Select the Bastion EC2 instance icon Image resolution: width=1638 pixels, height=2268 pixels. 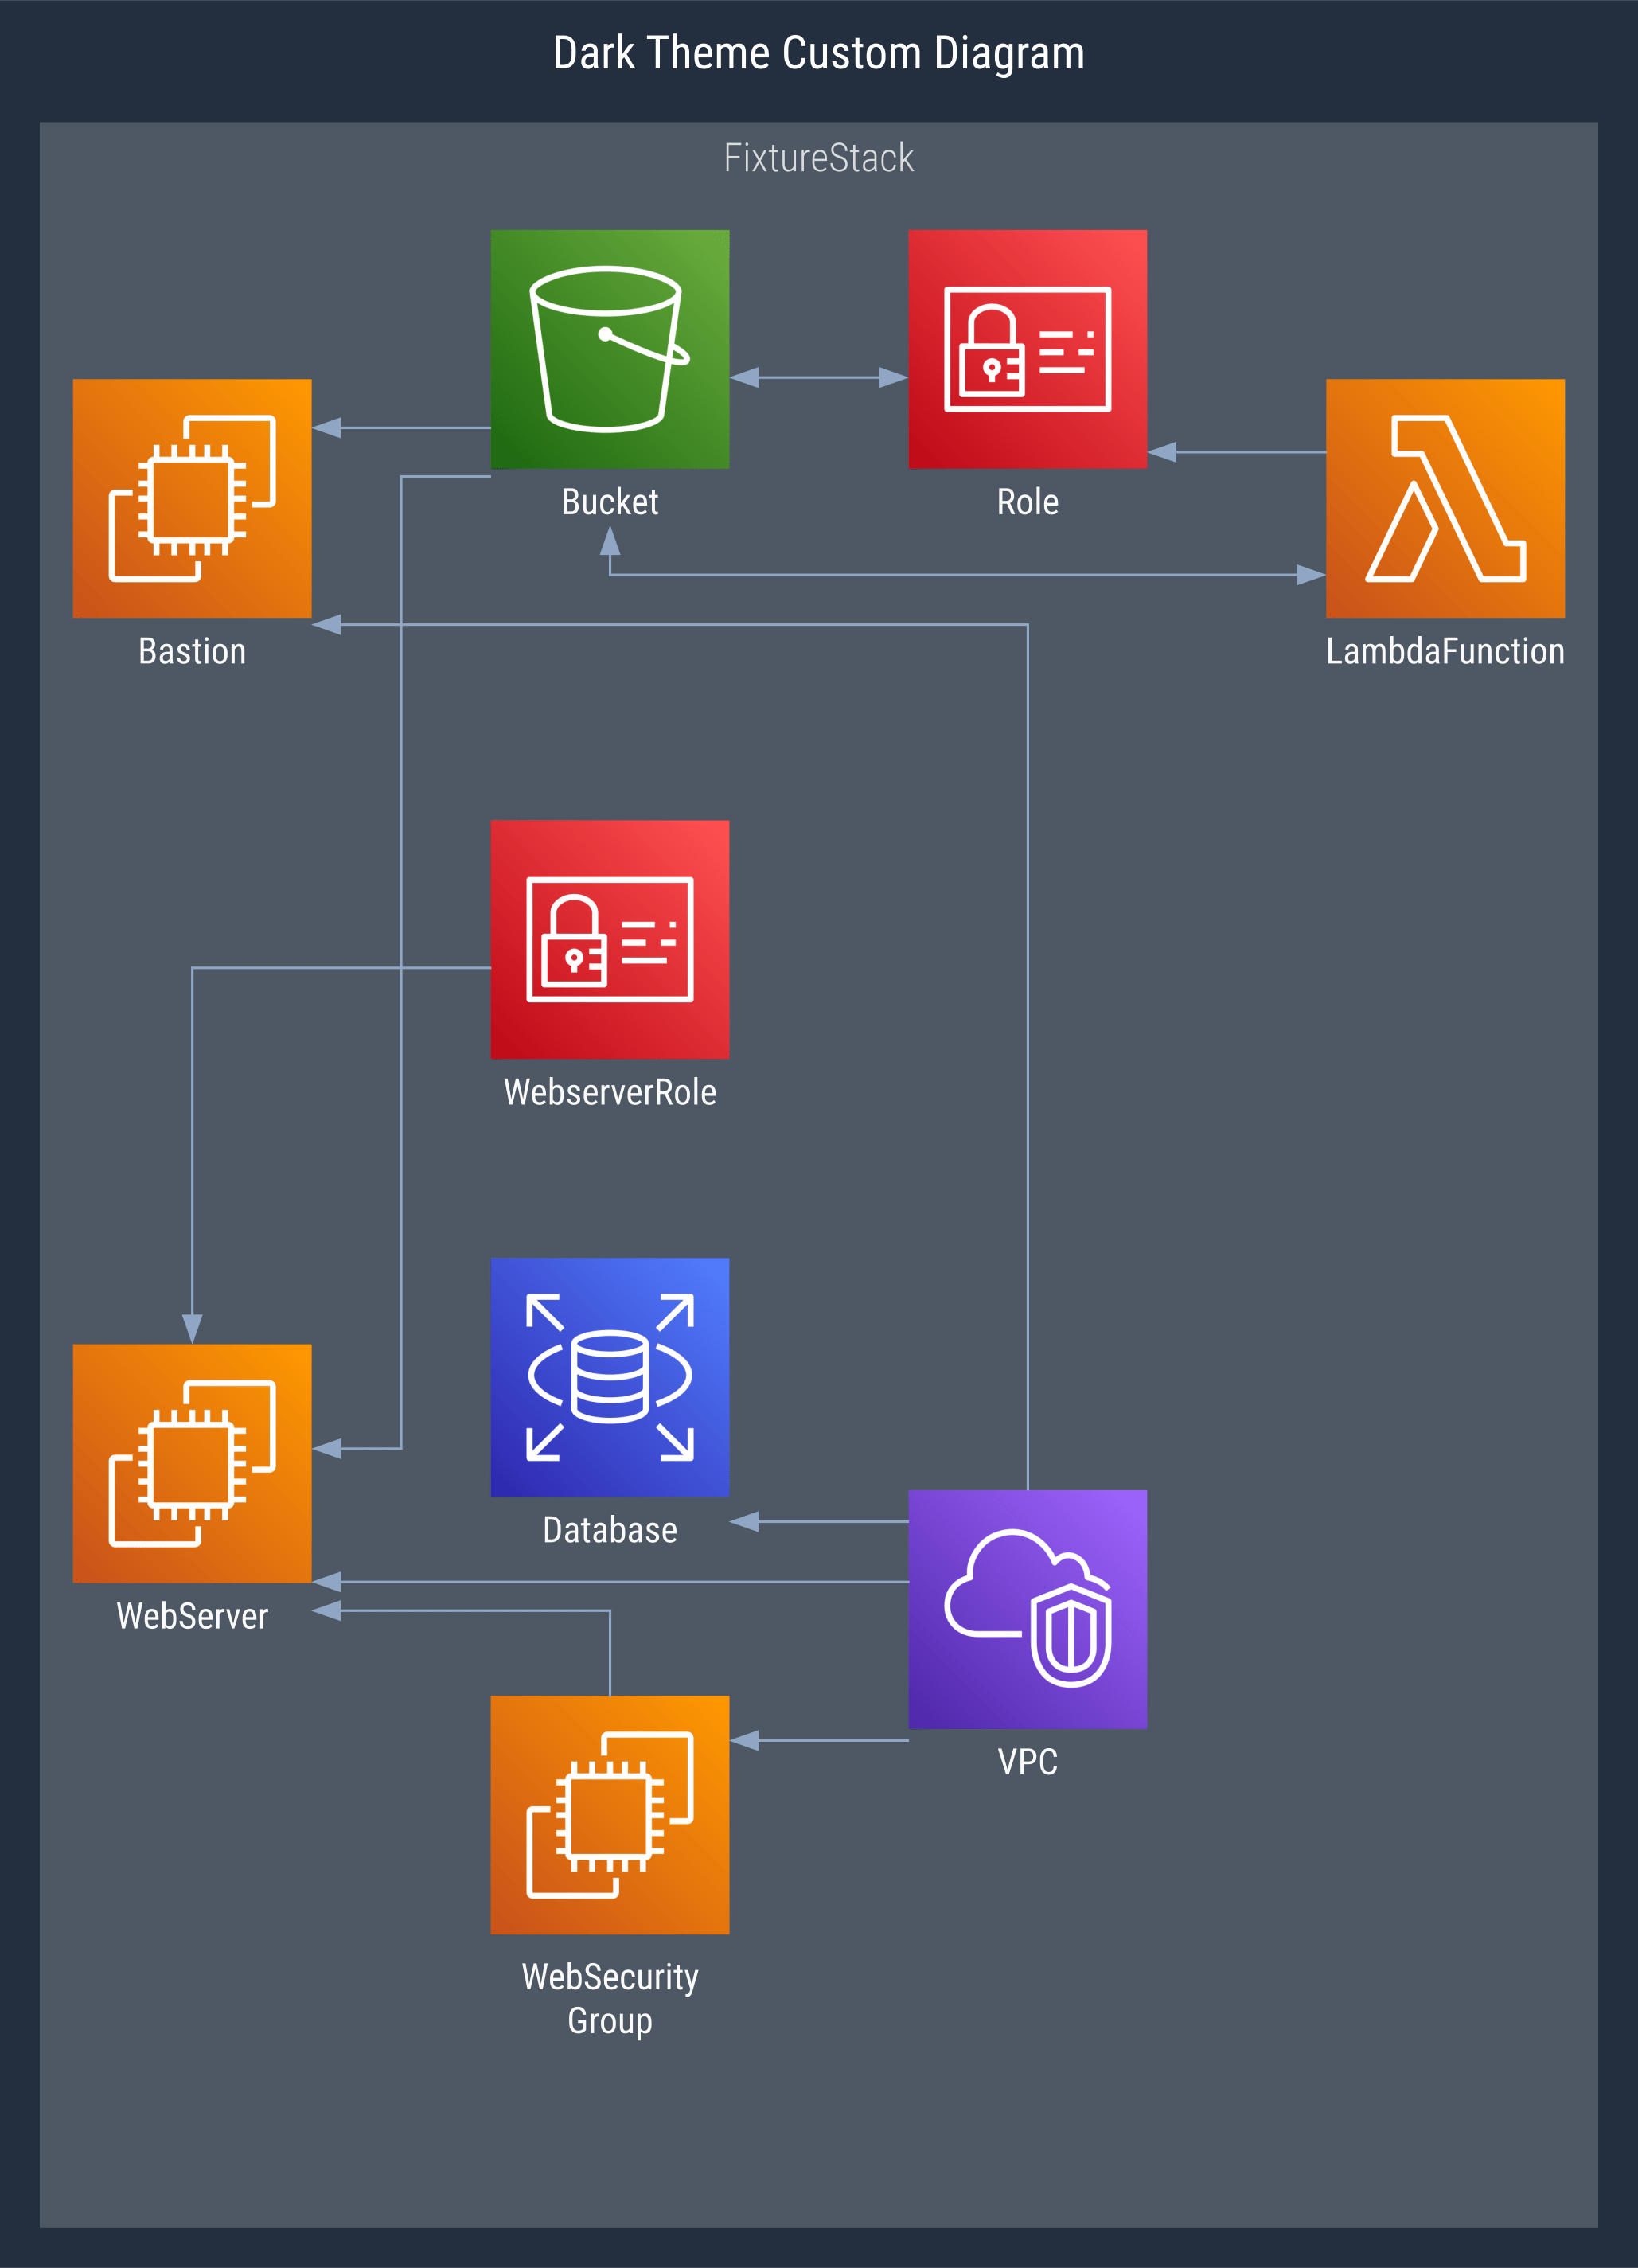pos(192,498)
